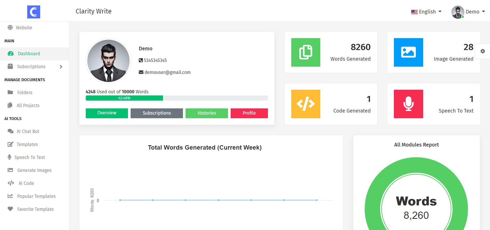Click the 42.48% word usage progress bar
The height and width of the screenshot is (230, 490).
pyautogui.click(x=177, y=98)
